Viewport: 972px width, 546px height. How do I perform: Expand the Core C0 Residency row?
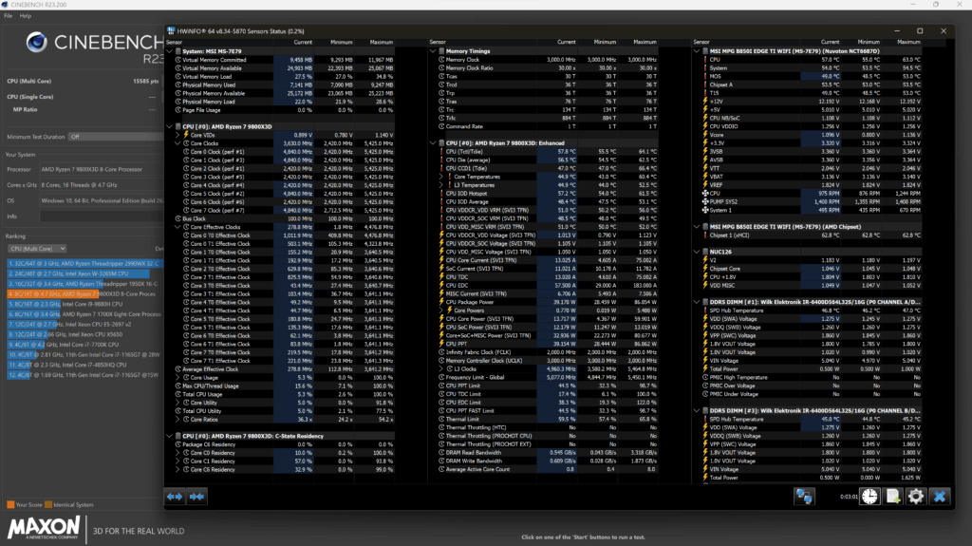click(178, 453)
